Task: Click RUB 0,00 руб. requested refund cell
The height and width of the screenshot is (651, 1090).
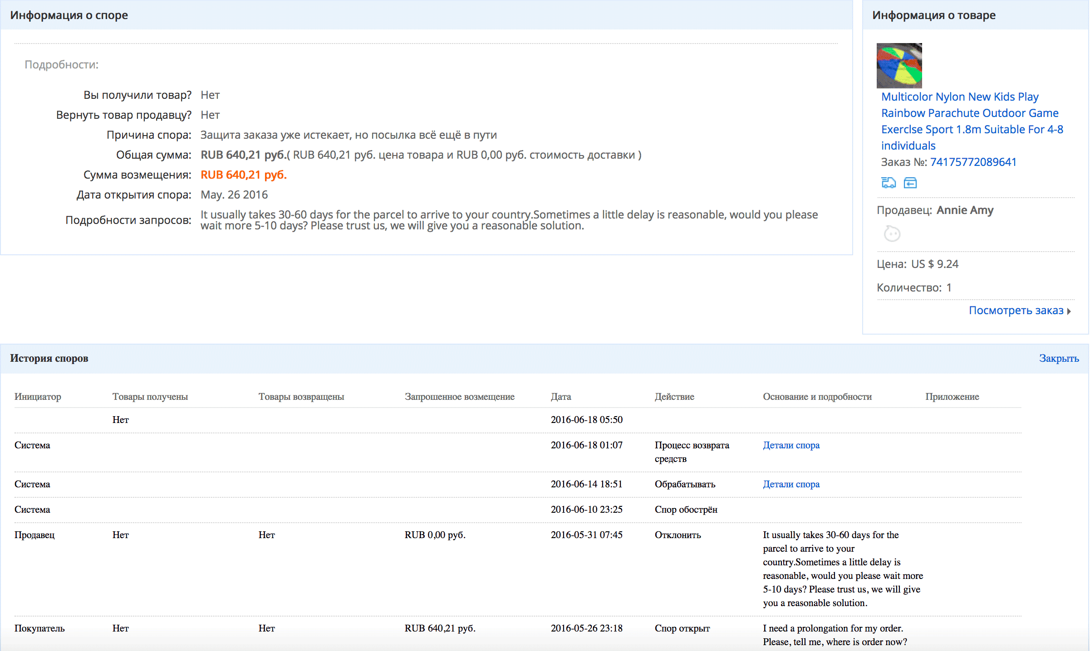Action: (x=435, y=535)
